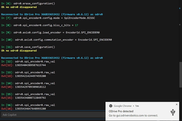Viewport: 182px width, 121px height.
Task: Click the second 'Oh no odrv0 disappeared' message
Action: (x=19, y=51)
